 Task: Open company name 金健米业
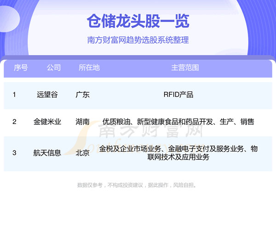(47, 122)
